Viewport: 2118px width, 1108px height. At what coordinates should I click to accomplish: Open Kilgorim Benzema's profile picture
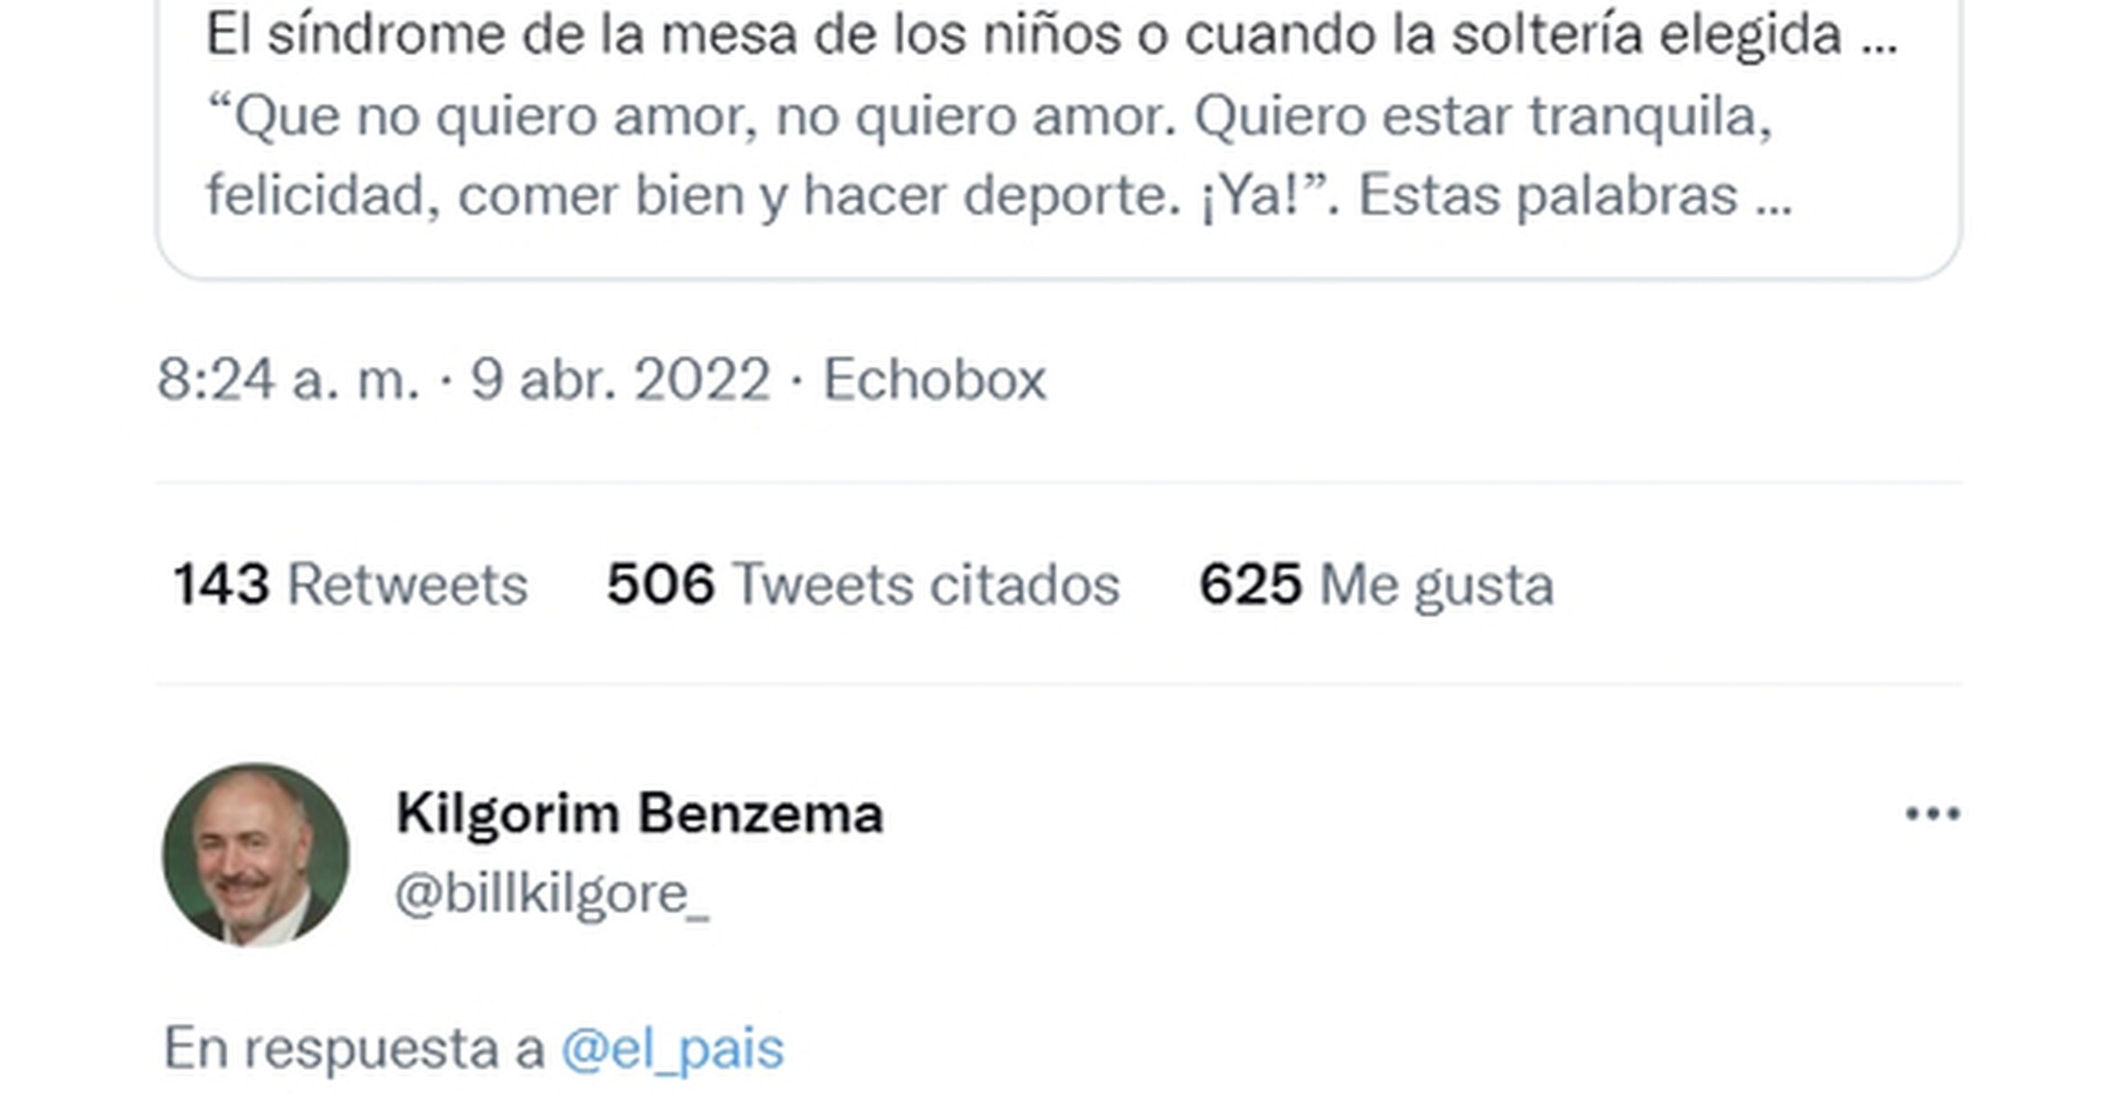coord(255,855)
